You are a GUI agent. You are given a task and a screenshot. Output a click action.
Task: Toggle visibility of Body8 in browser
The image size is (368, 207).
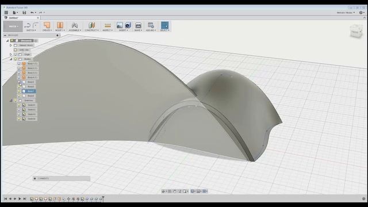tap(19, 96)
